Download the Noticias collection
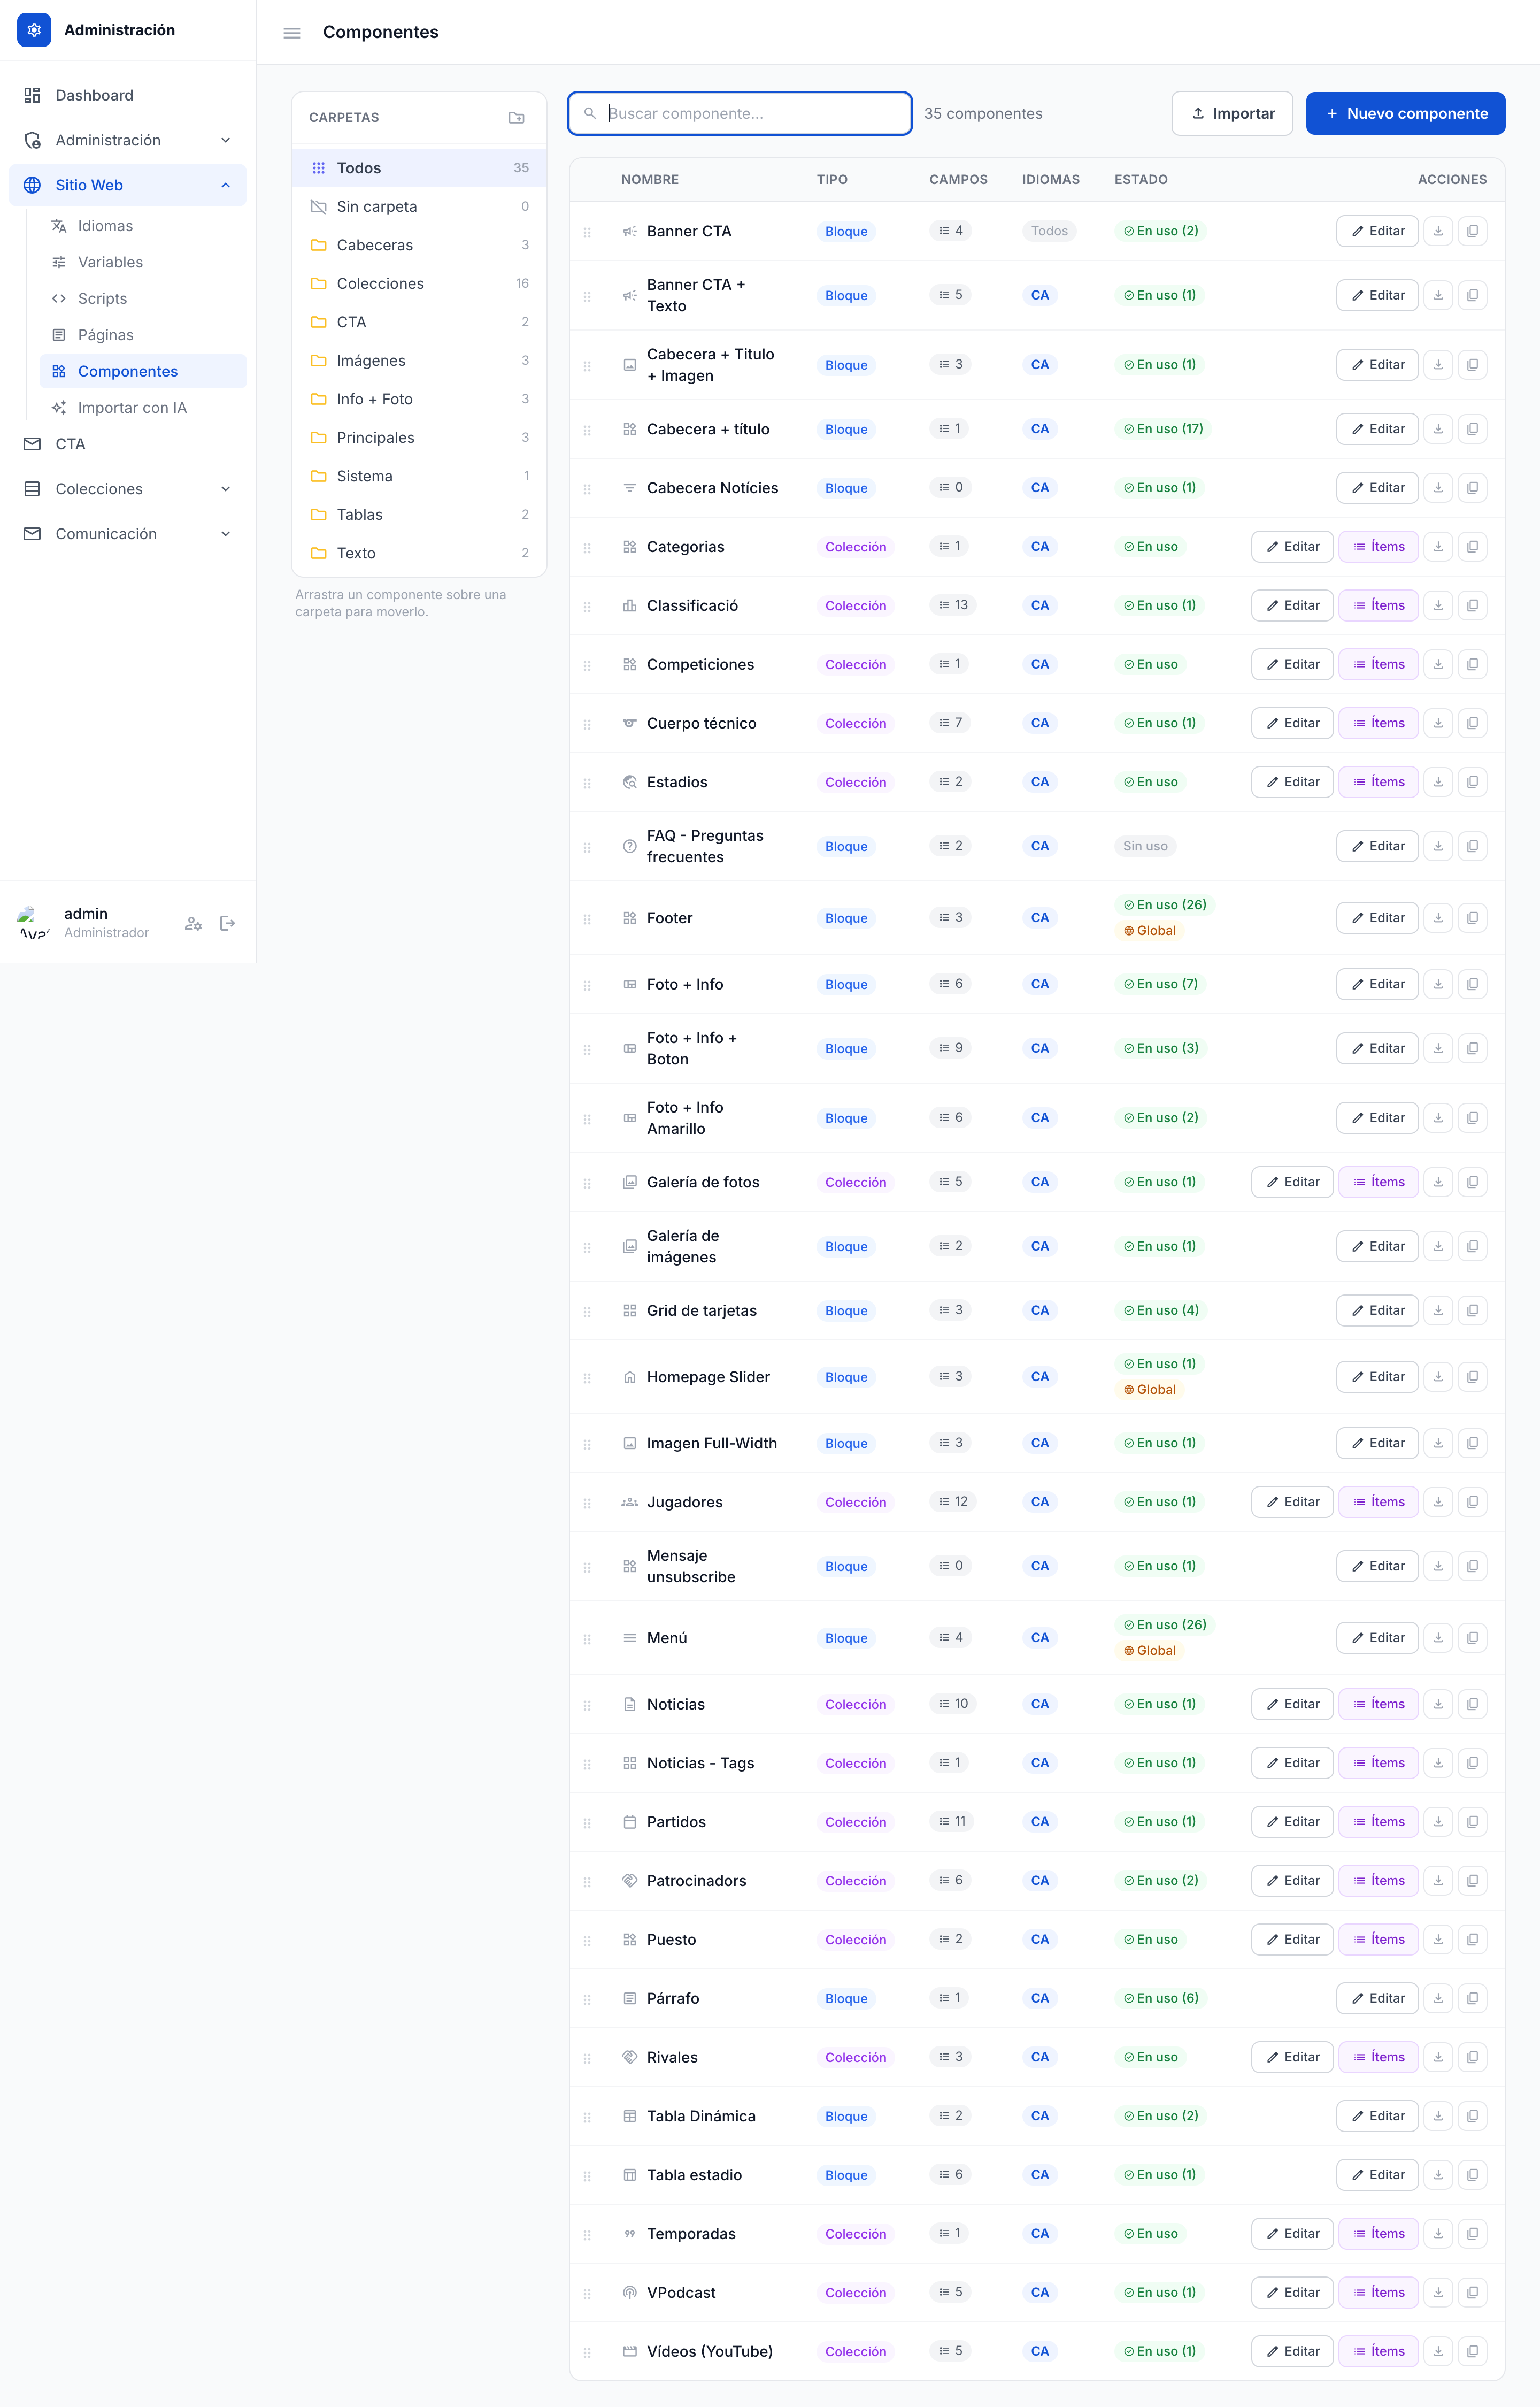Screen dimensions: 1540x2407 pos(1438,1704)
